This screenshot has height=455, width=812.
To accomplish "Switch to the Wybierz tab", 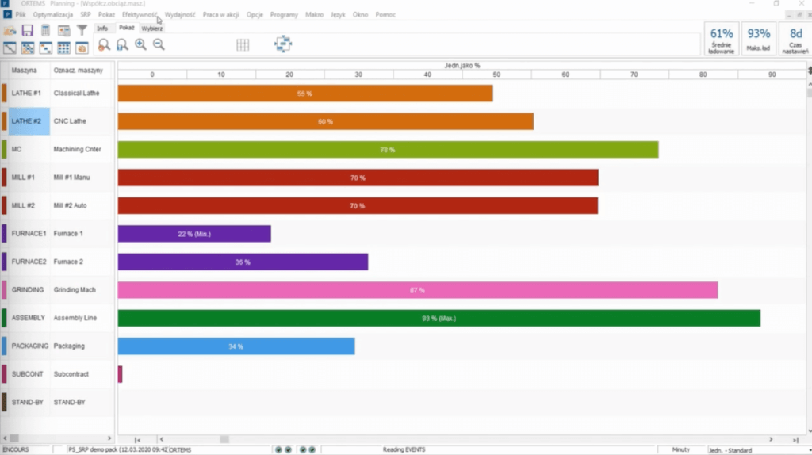I will click(152, 29).
